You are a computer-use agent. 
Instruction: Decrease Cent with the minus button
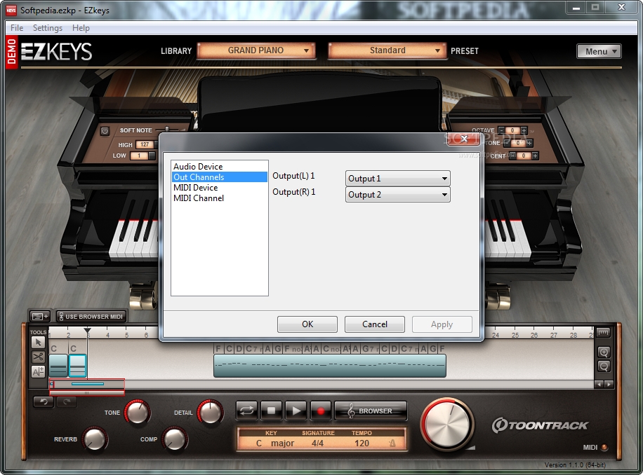(512, 156)
